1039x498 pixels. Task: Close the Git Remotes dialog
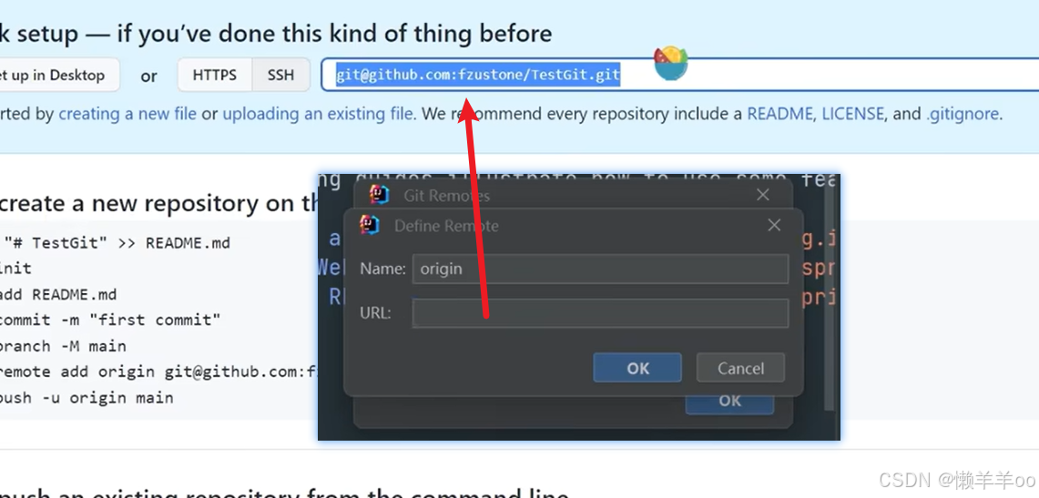763,195
